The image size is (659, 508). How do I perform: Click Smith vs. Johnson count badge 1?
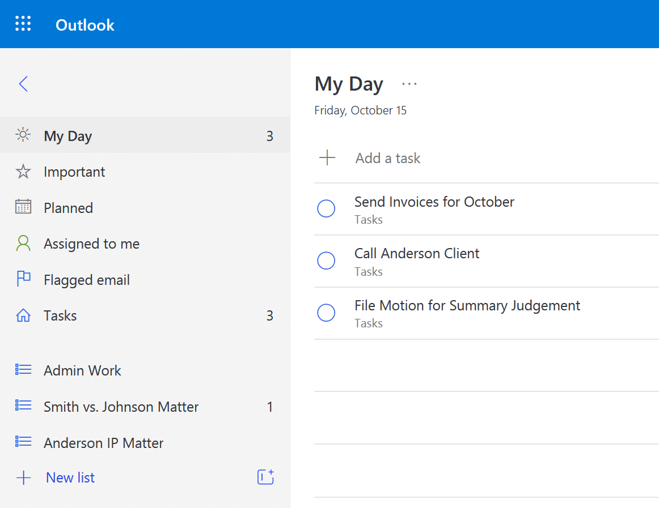point(270,407)
